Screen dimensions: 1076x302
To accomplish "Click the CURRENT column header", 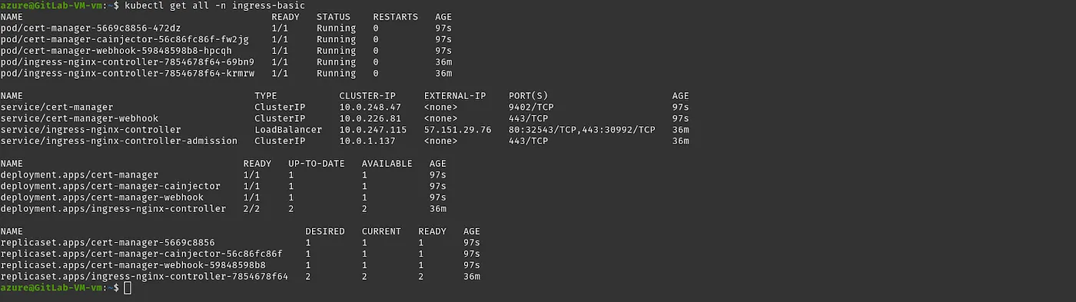I will click(381, 231).
